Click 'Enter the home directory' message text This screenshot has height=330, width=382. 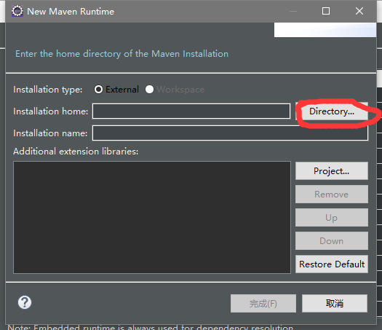point(122,54)
